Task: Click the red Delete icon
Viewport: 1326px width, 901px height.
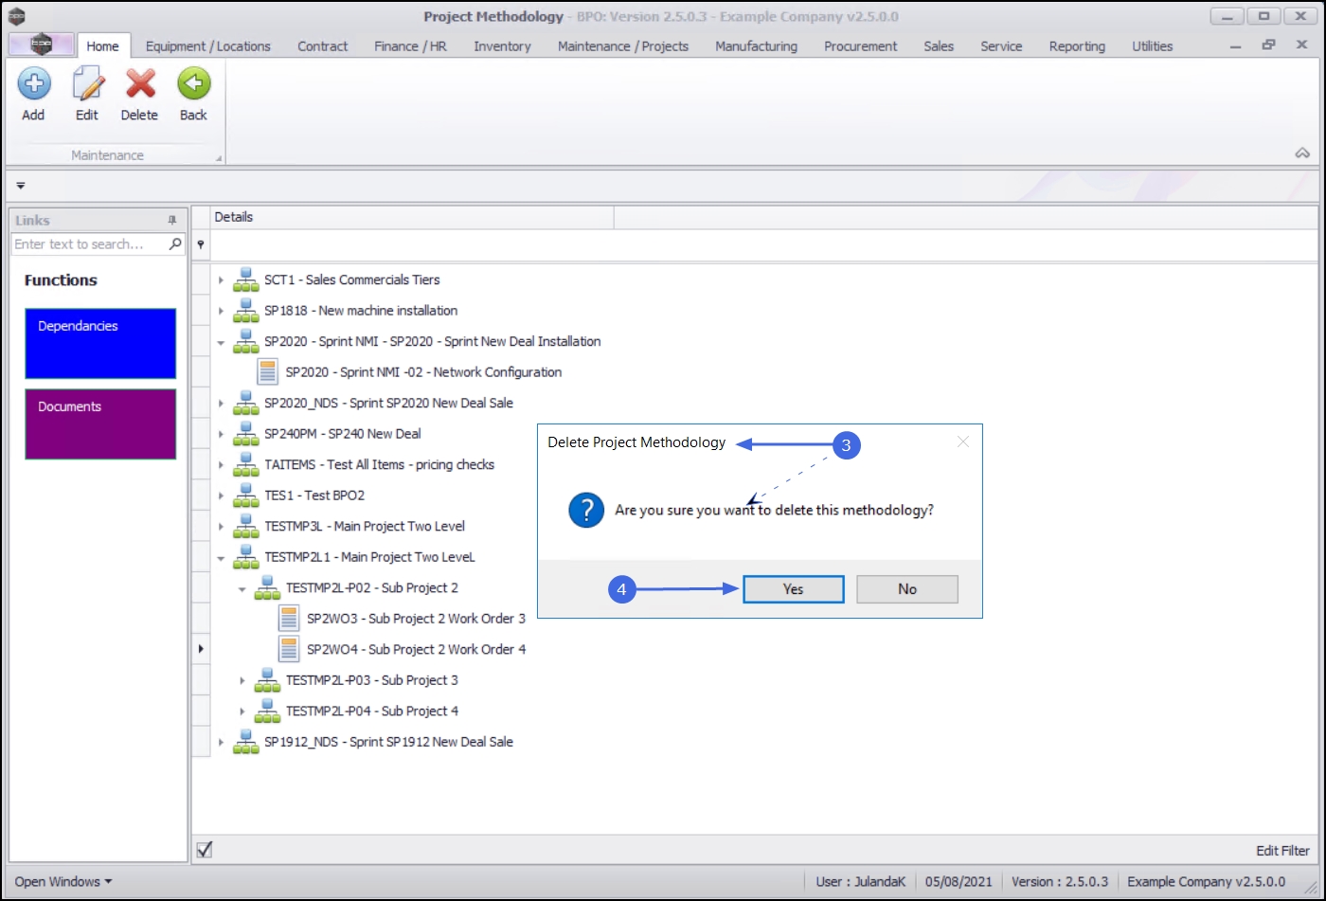Action: pos(140,84)
